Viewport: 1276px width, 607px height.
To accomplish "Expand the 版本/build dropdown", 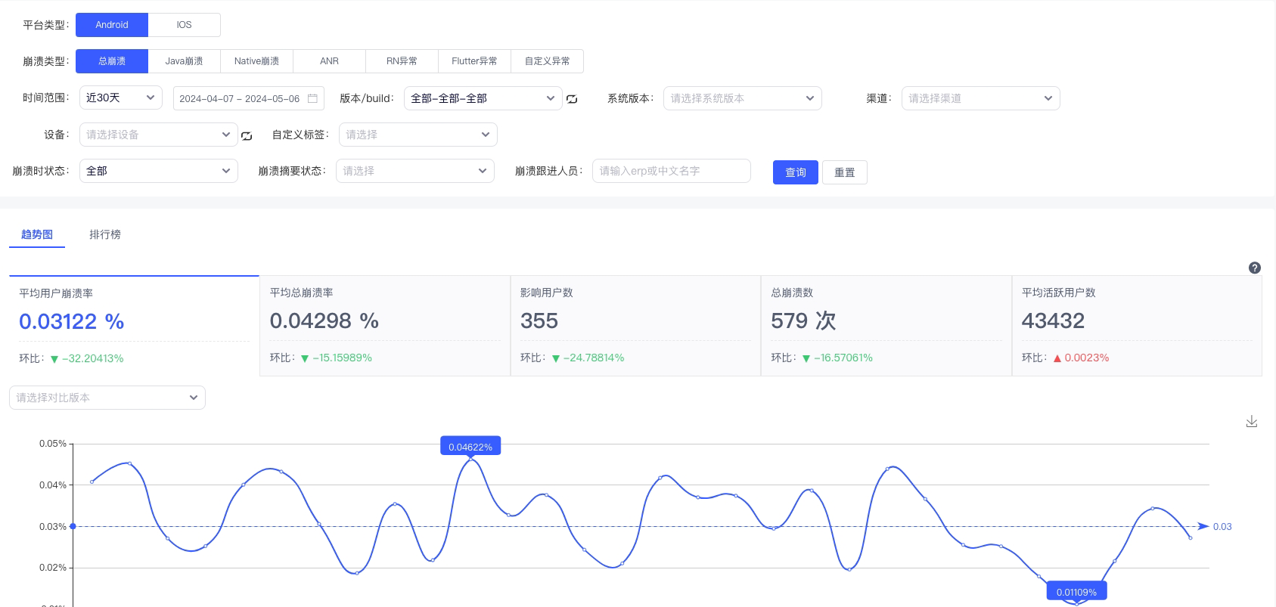I will (x=483, y=98).
